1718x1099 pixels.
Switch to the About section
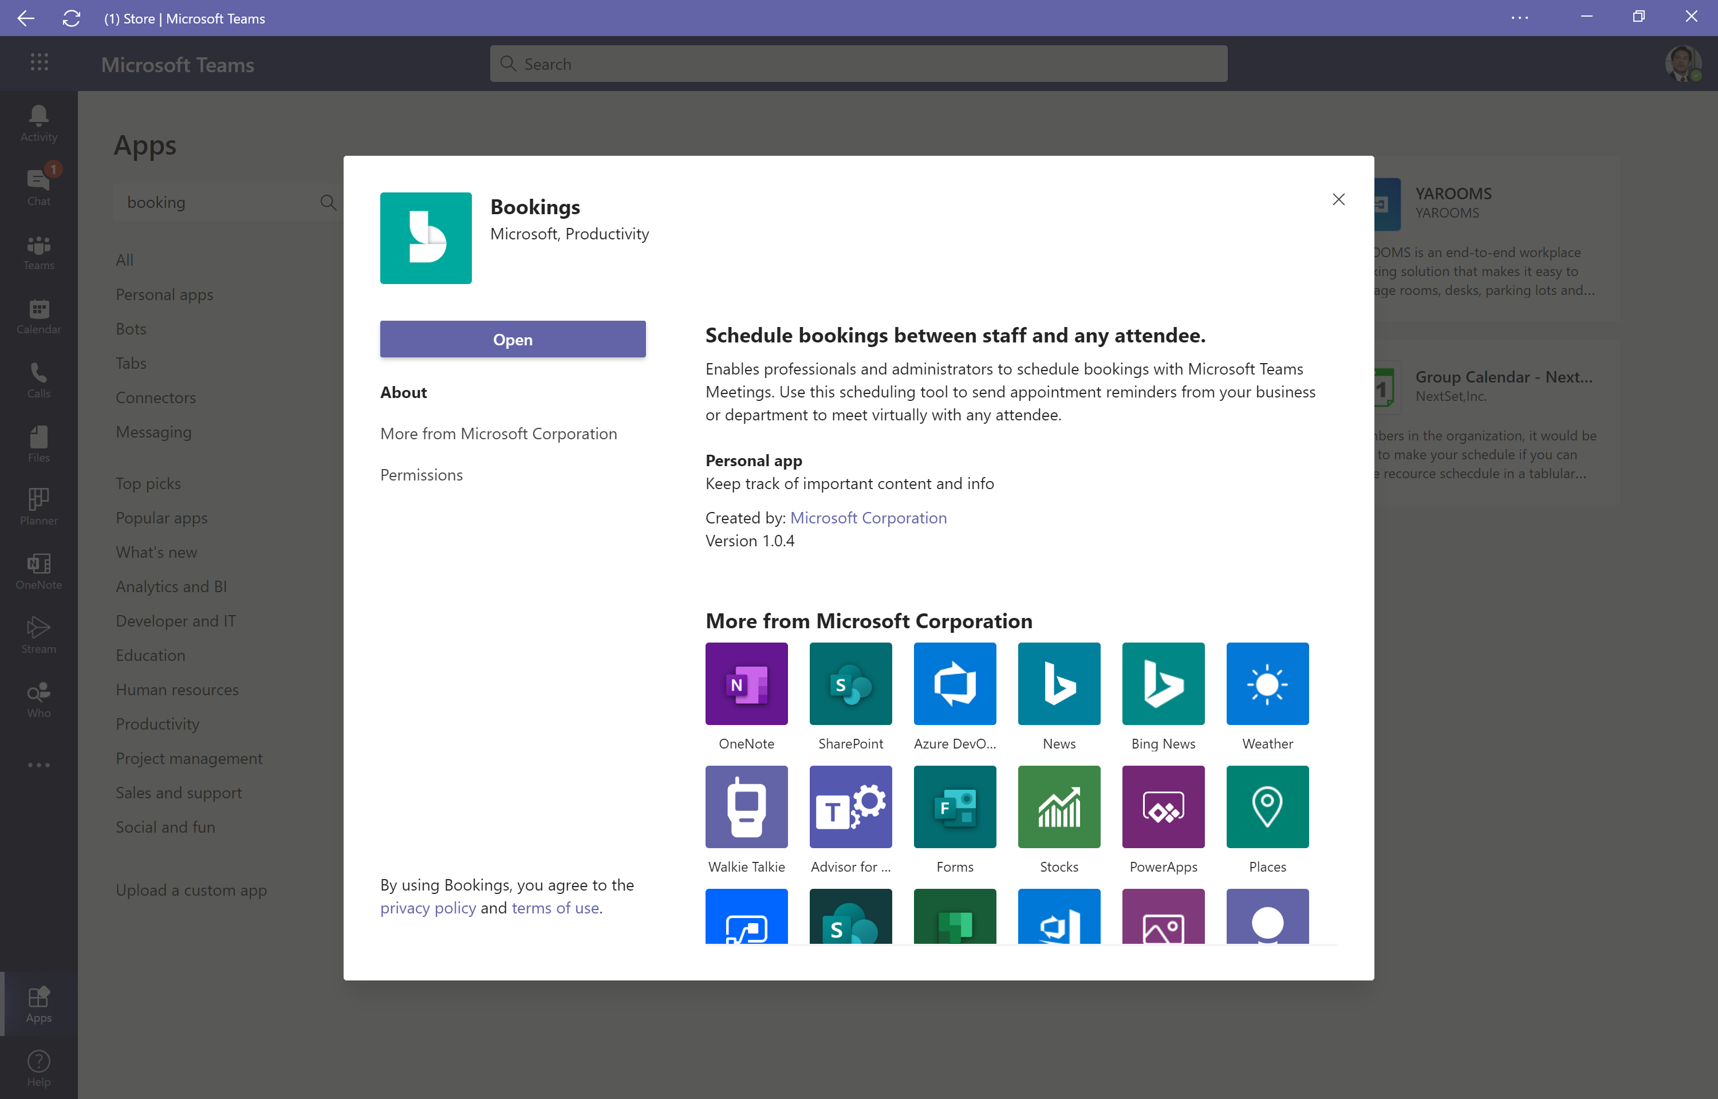point(403,392)
